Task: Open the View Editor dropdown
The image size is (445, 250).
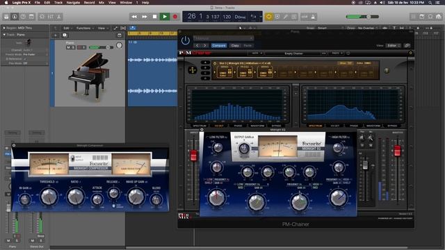Action: point(394,46)
